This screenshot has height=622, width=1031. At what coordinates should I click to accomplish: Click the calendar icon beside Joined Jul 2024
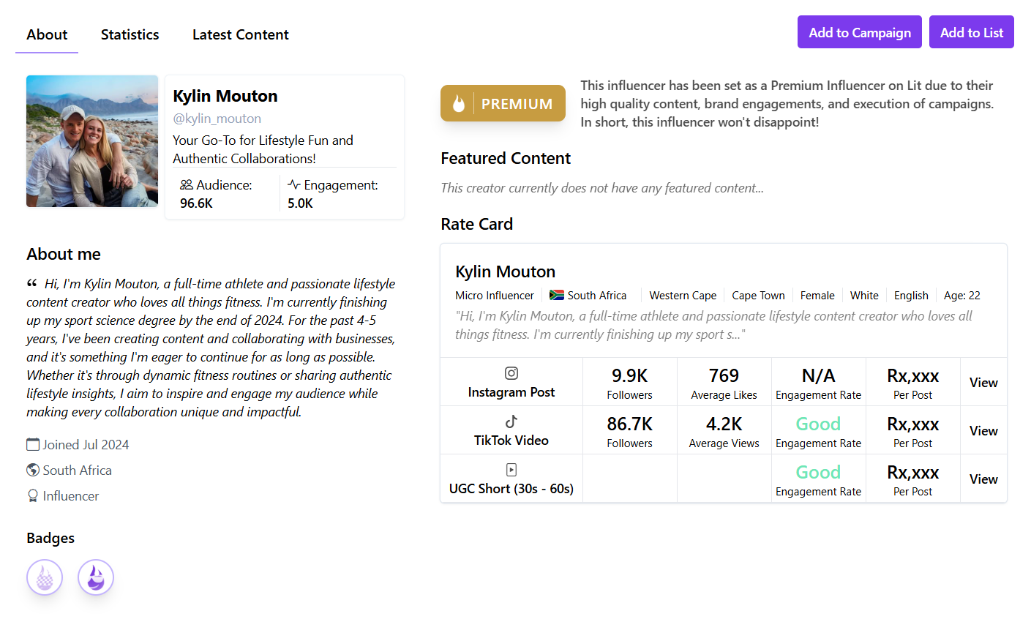tap(32, 443)
